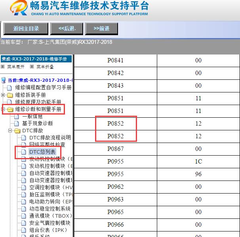240x237 pixels.
Task: Click document icon beside 组合仪表（IPK）
Action: click(x=24, y=230)
